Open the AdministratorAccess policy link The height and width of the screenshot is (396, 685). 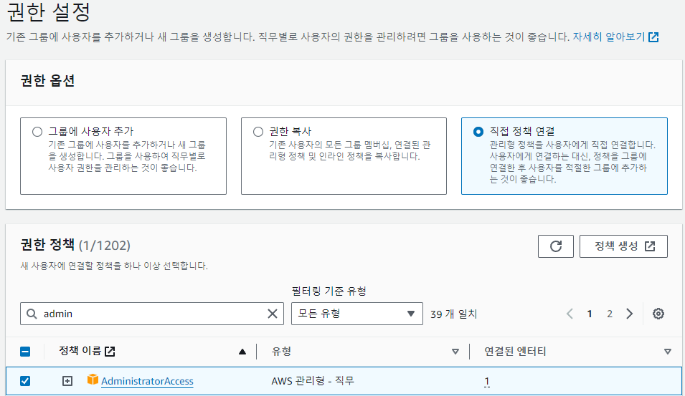pos(147,381)
